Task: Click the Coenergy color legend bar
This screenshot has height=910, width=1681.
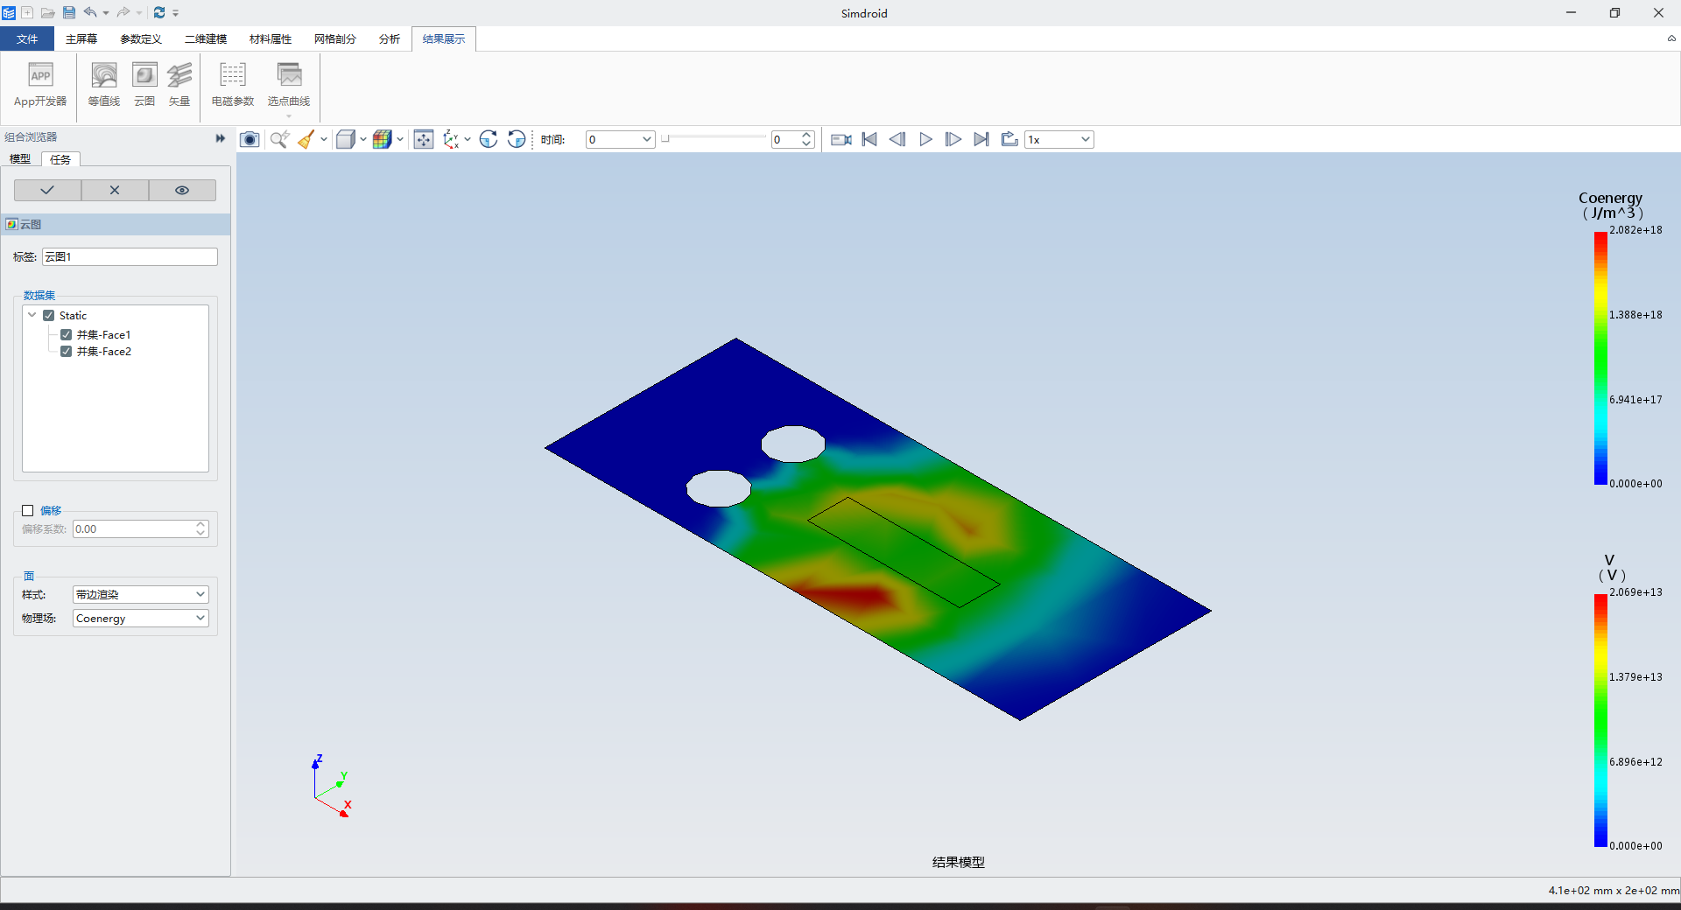Action: [1600, 358]
